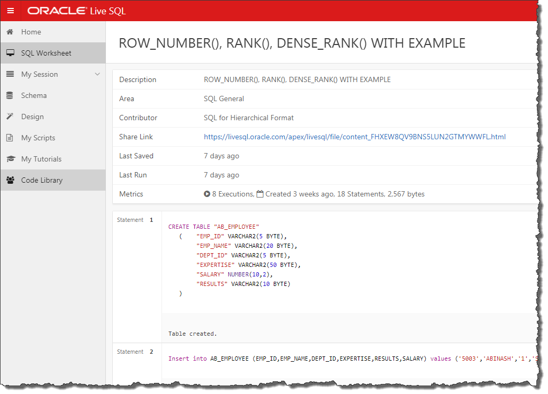The image size is (548, 394).
Task: Open Schema in the sidebar
Action: coord(53,95)
